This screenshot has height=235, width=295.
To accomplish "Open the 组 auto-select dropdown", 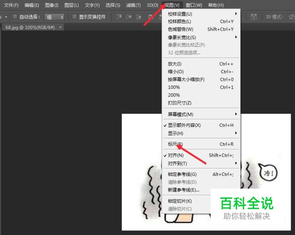I will (55, 17).
